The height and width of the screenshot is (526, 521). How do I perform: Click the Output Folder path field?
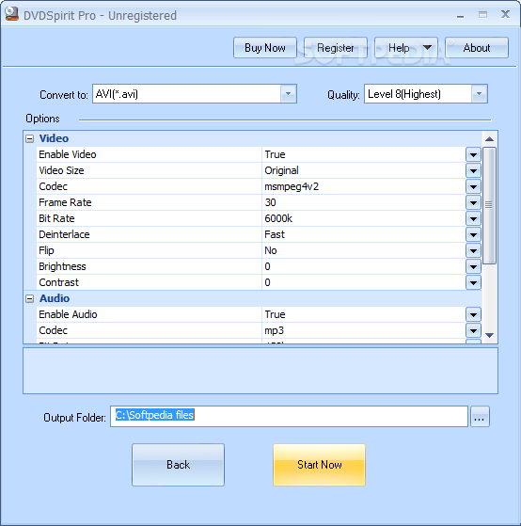289,416
